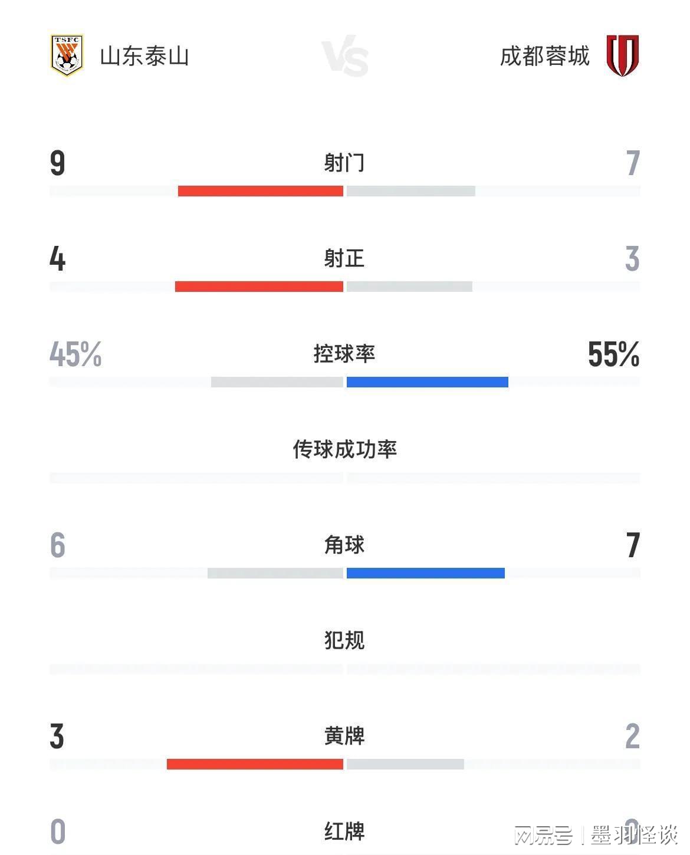Click the red yellow-cards bar for Shandong
The image size is (690, 855).
click(x=255, y=764)
